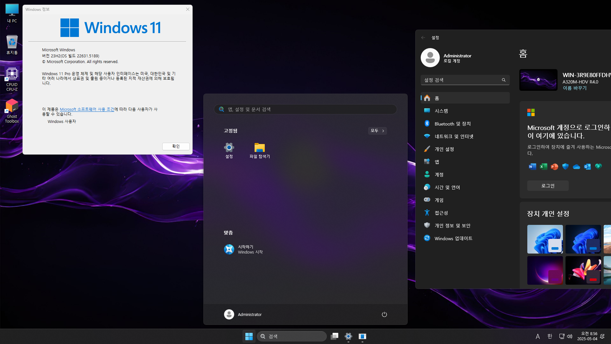
Task: Open 계정 accounts category
Action: [x=465, y=175]
